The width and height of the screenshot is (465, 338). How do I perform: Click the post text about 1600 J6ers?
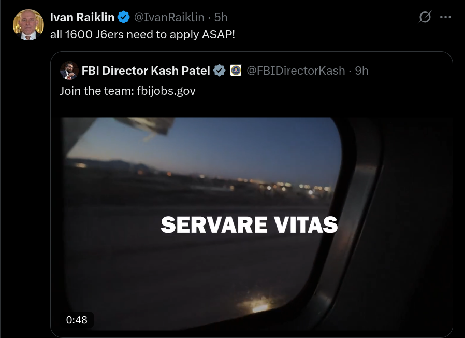(x=142, y=34)
